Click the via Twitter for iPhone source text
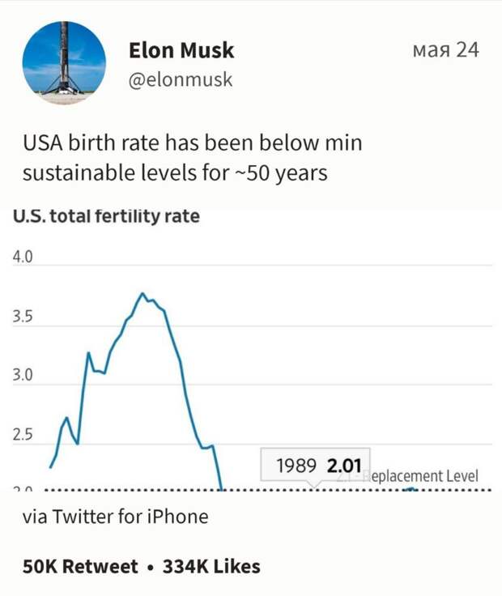 [116, 517]
